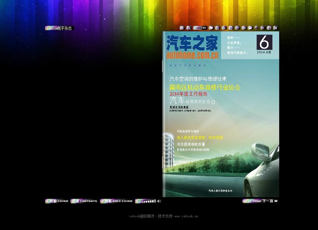This screenshot has width=318, height=230.
Task: Close the iebook magazine viewer
Action: point(275,28)
